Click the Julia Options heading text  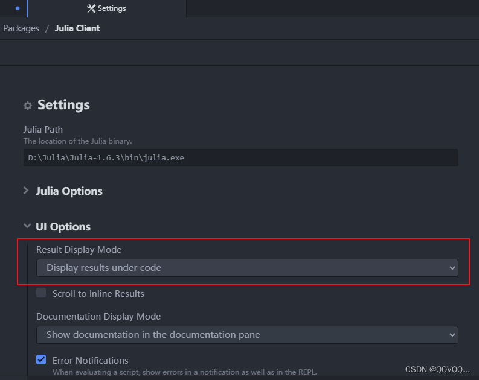pos(69,191)
